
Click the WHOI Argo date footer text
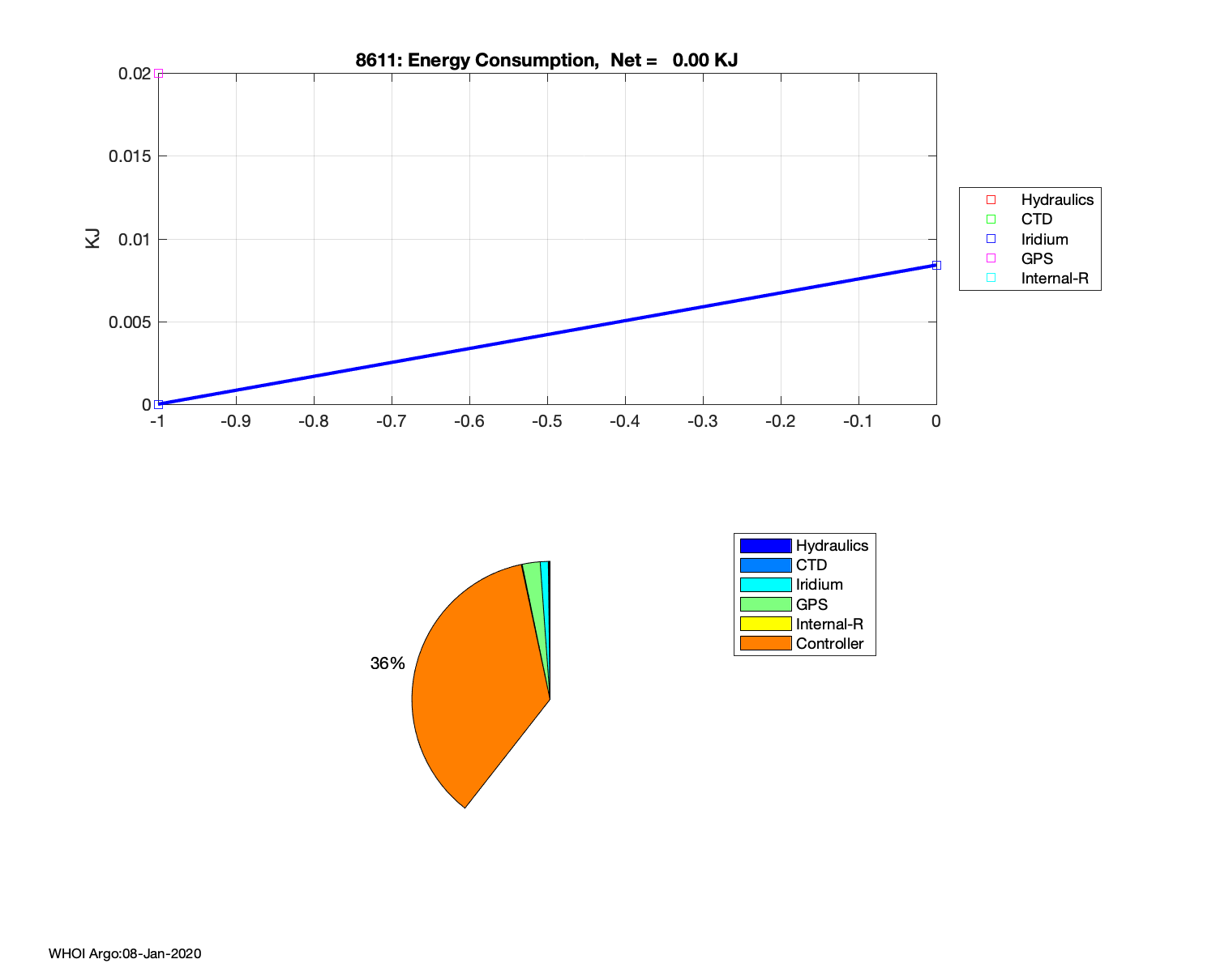click(125, 953)
